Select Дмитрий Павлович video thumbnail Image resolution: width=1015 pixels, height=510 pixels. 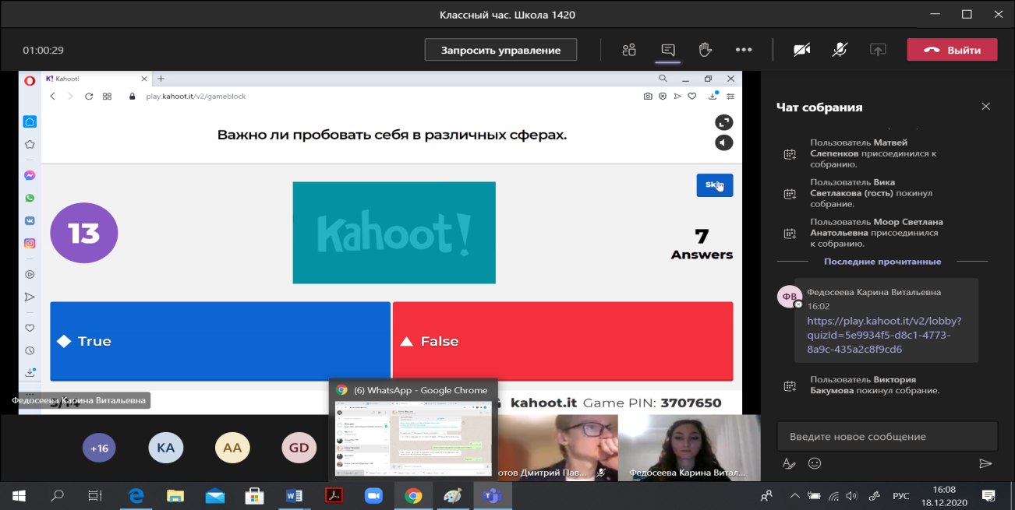tap(557, 447)
